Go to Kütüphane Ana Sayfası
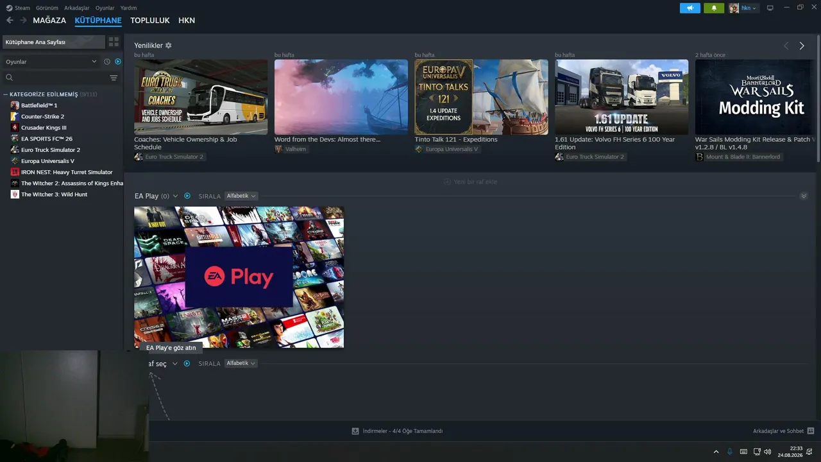 pos(54,42)
